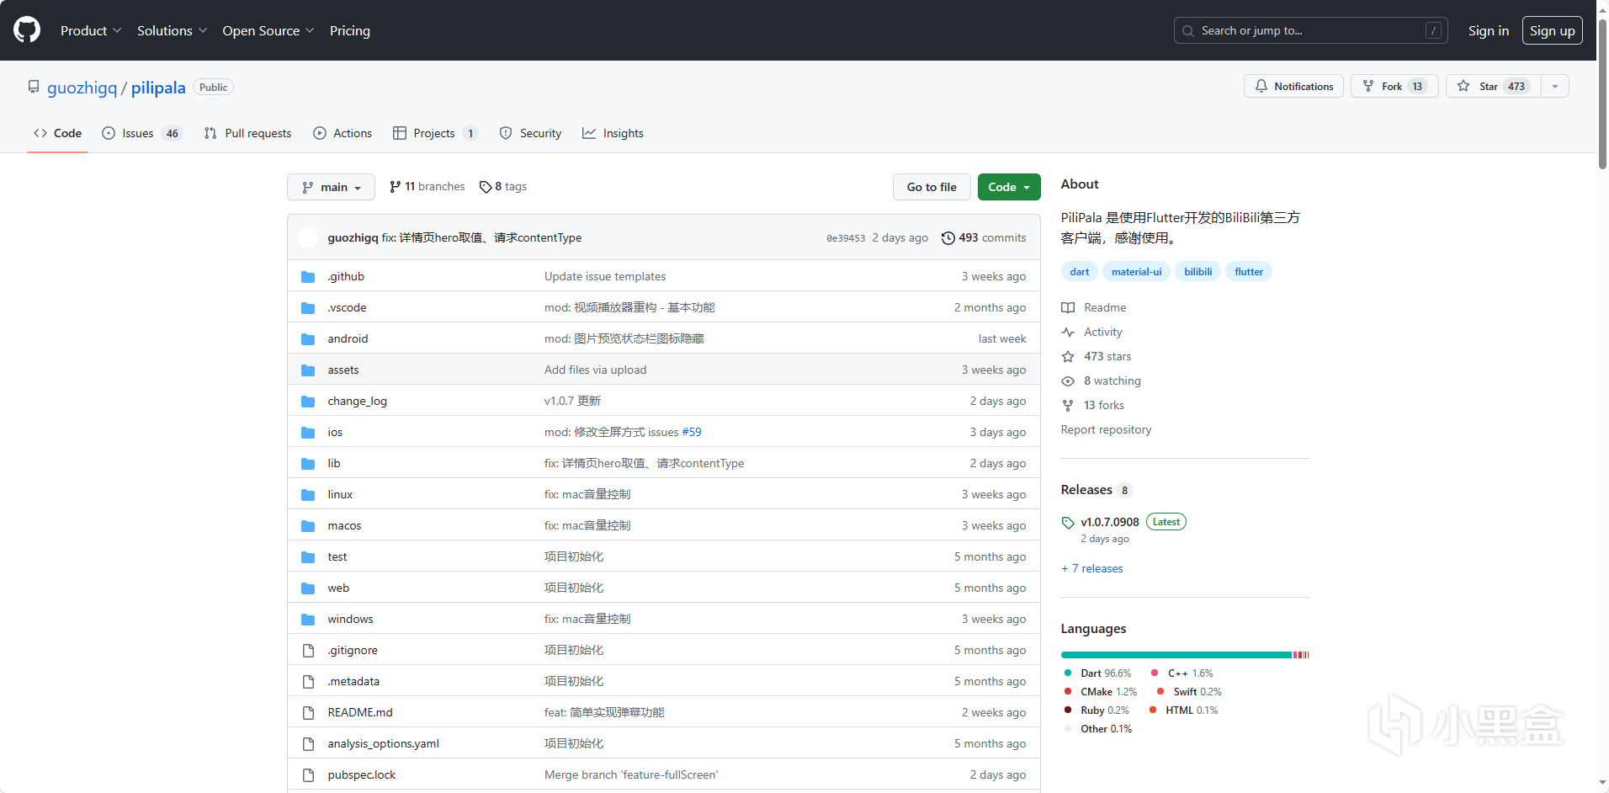
Task: Select the flutter topic tag
Action: (x=1249, y=272)
